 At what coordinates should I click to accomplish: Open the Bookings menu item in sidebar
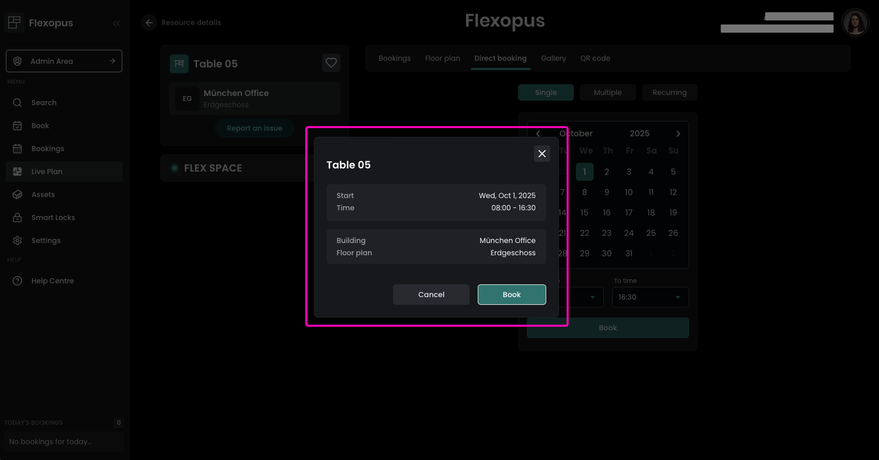(47, 149)
